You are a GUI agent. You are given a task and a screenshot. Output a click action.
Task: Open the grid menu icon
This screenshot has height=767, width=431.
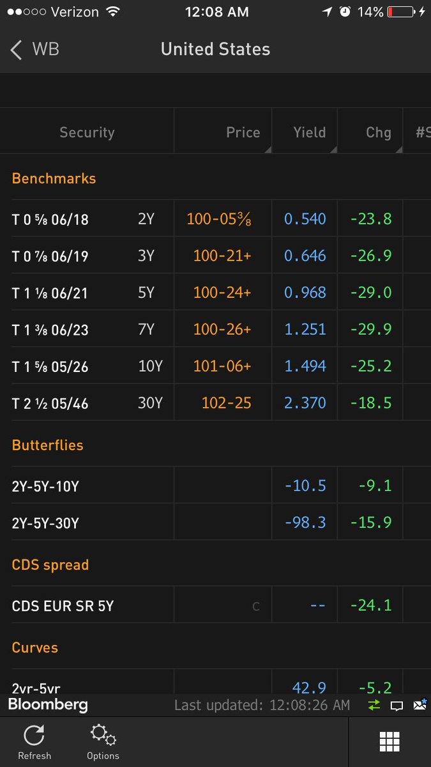point(389,741)
